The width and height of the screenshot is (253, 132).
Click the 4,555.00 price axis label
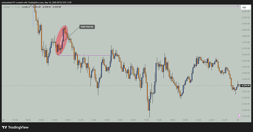tap(246, 67)
